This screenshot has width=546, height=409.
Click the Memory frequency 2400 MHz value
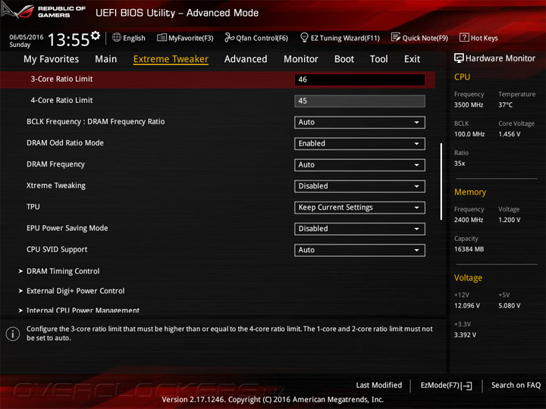(469, 220)
